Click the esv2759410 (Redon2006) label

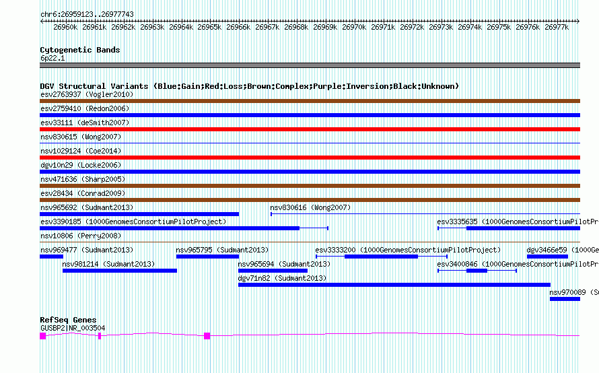coord(85,108)
